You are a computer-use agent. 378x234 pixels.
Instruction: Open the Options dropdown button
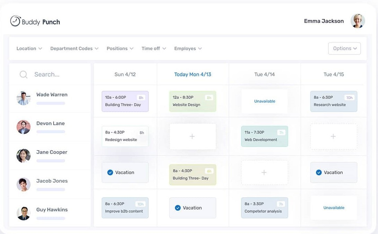(344, 49)
